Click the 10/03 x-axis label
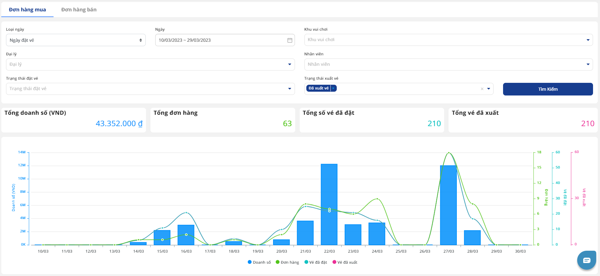This screenshot has height=276, width=600. [43, 251]
